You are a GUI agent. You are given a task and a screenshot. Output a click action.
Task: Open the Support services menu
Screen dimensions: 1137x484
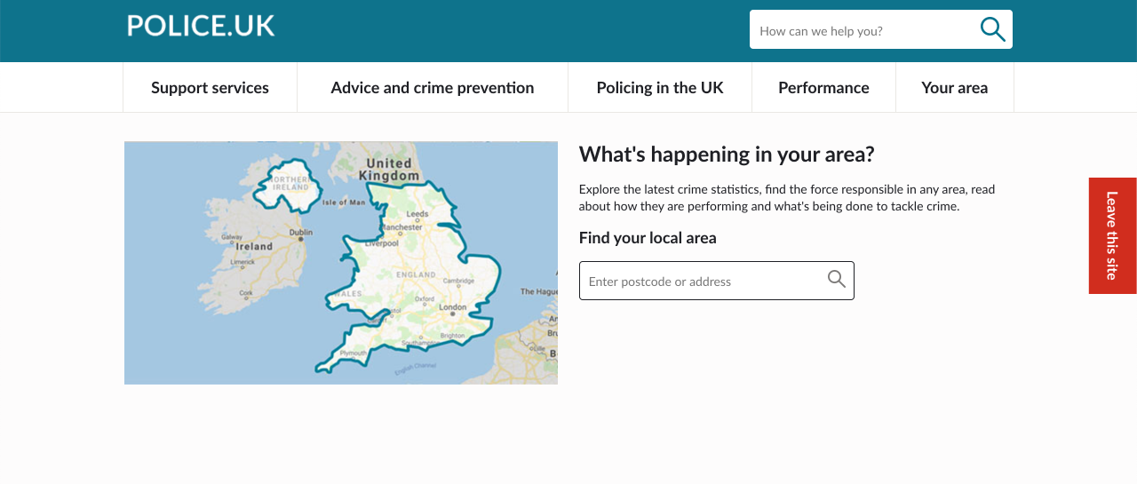pyautogui.click(x=210, y=88)
